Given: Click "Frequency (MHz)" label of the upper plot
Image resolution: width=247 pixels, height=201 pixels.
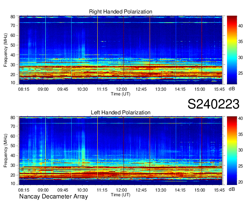Looking at the screenshot, I should (x=5, y=50).
